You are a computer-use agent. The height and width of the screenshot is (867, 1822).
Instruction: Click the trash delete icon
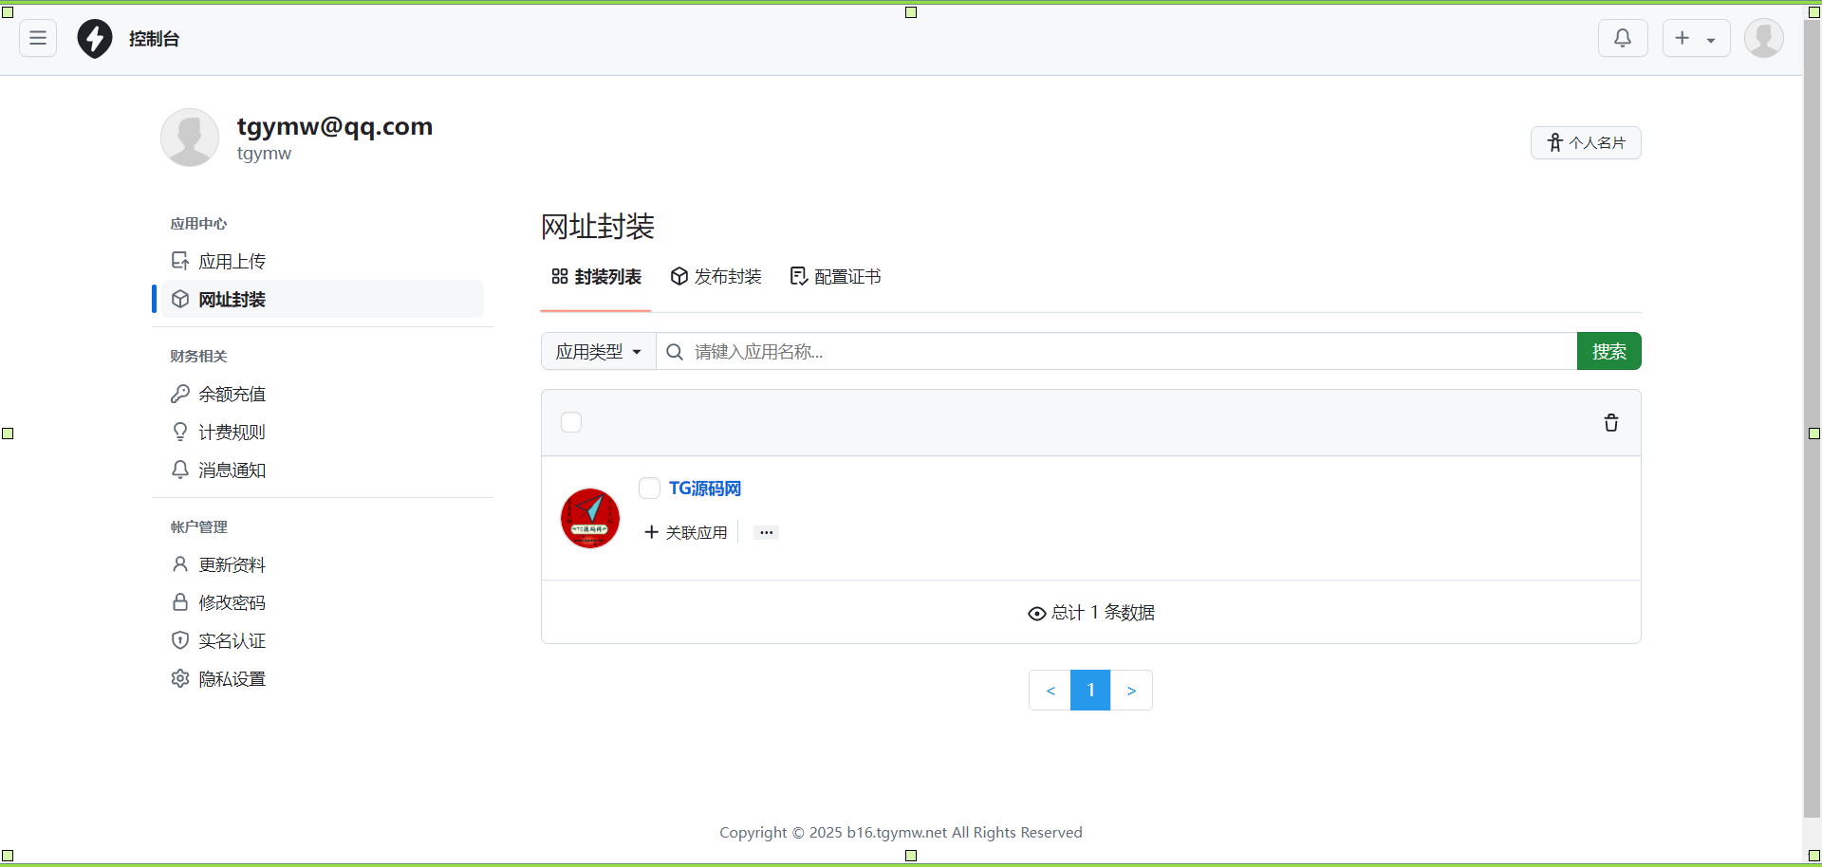1610,423
